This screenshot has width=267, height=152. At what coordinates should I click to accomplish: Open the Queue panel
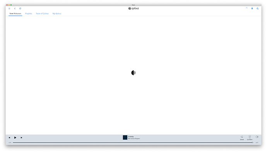(x=242, y=138)
